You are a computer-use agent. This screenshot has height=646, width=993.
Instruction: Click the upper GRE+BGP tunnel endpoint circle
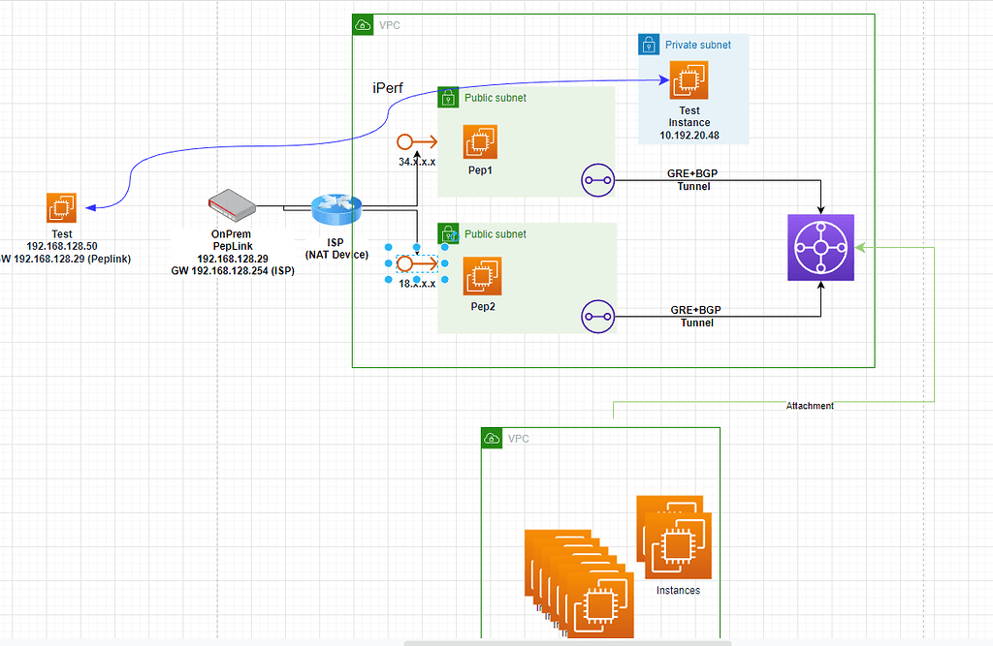point(597,180)
